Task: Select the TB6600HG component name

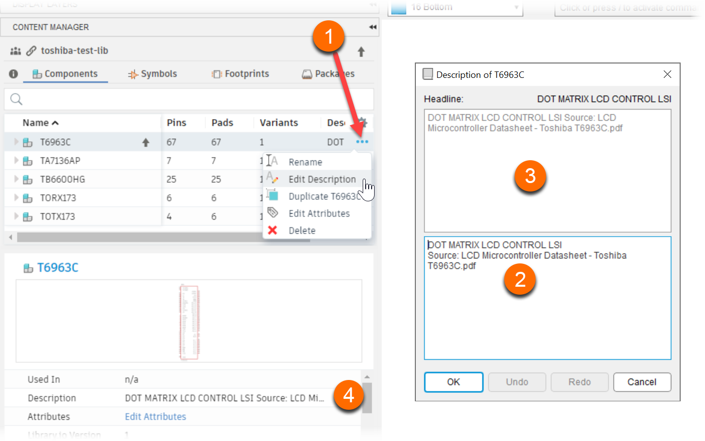Action: click(63, 180)
